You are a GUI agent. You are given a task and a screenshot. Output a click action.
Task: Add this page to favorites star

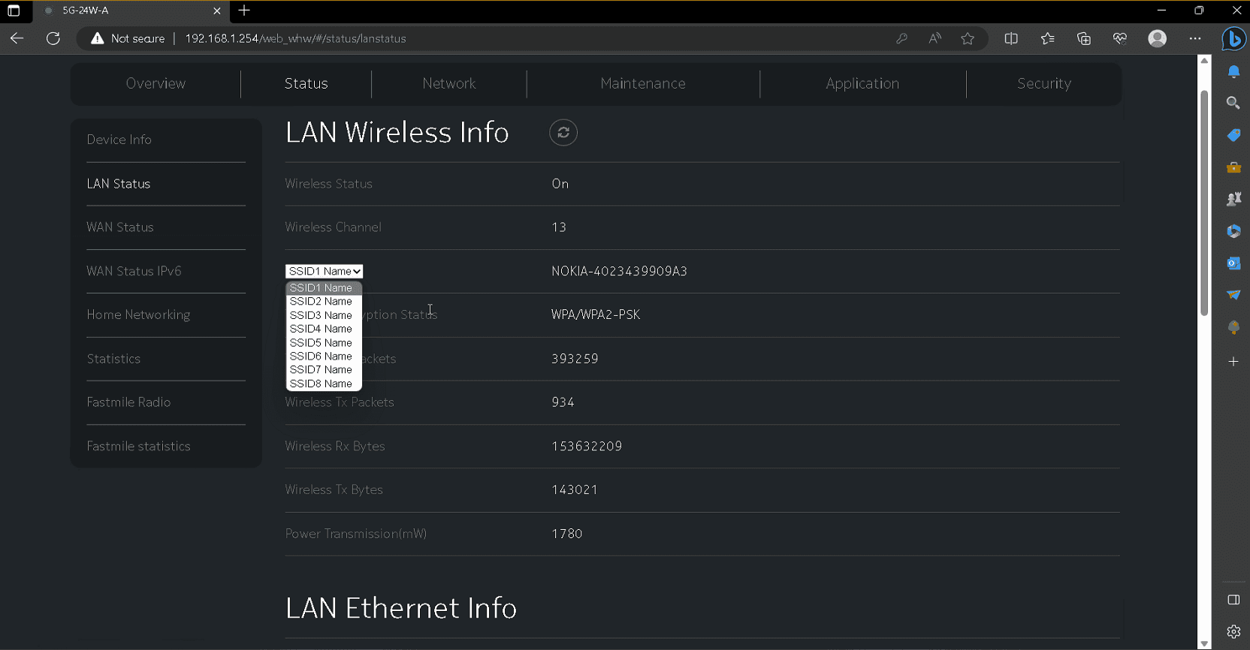tap(968, 38)
